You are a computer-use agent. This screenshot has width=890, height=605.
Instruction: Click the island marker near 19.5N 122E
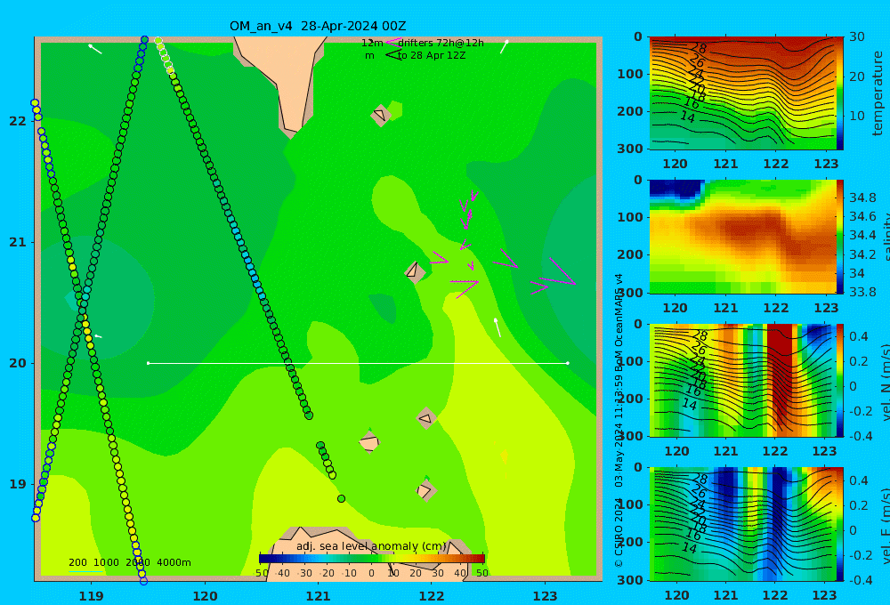pos(425,418)
